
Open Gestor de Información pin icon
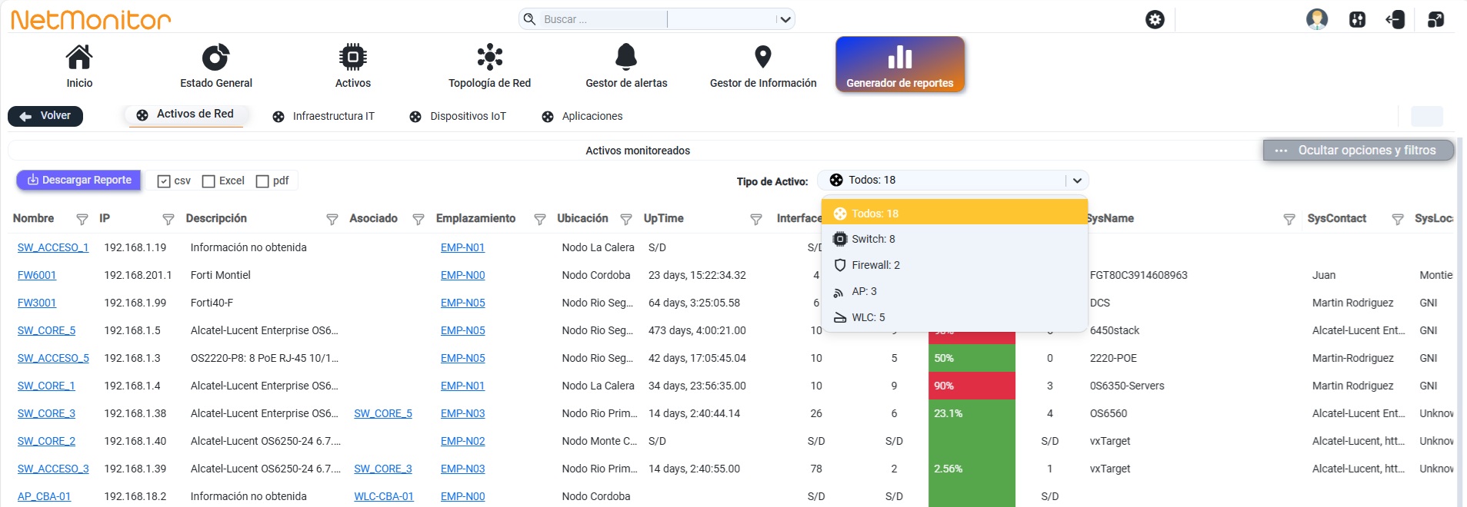[763, 57]
